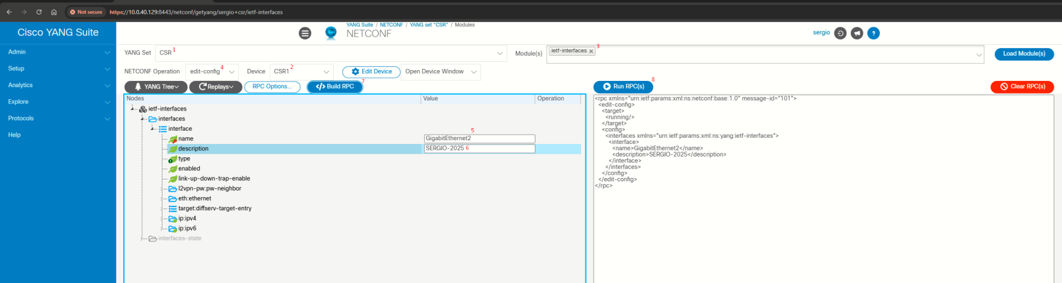Click the name leaf key icon
Image resolution: width=1062 pixels, height=283 pixels.
click(173, 139)
